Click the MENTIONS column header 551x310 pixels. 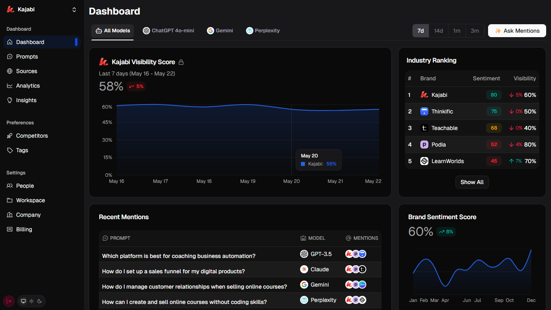pos(362,238)
